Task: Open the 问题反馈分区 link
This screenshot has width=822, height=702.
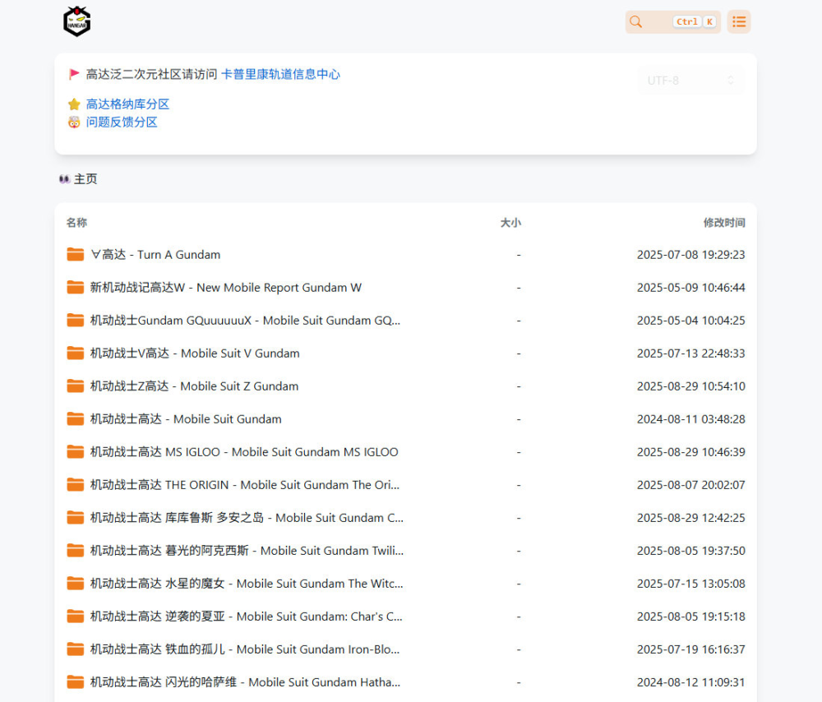Action: point(122,122)
